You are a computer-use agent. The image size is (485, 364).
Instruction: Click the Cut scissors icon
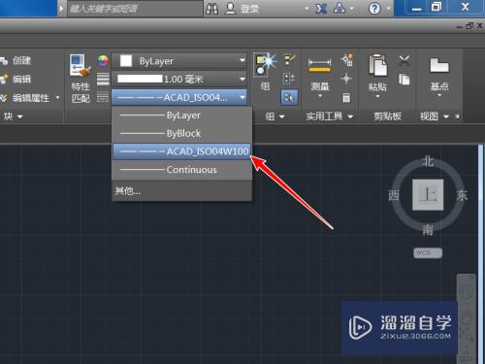coord(404,60)
